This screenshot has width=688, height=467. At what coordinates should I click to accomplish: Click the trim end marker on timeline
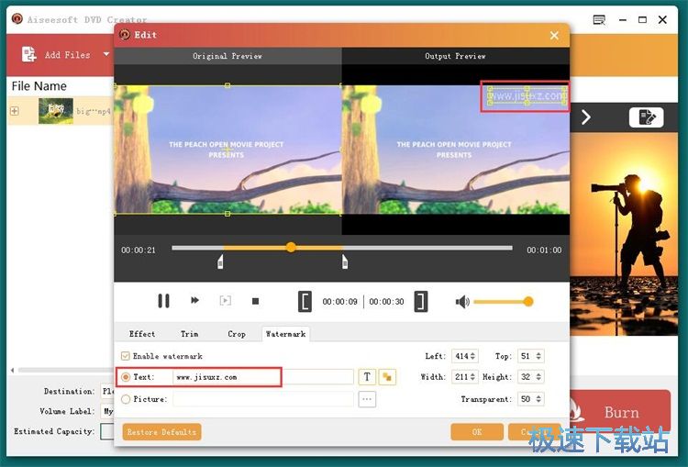coord(345,262)
